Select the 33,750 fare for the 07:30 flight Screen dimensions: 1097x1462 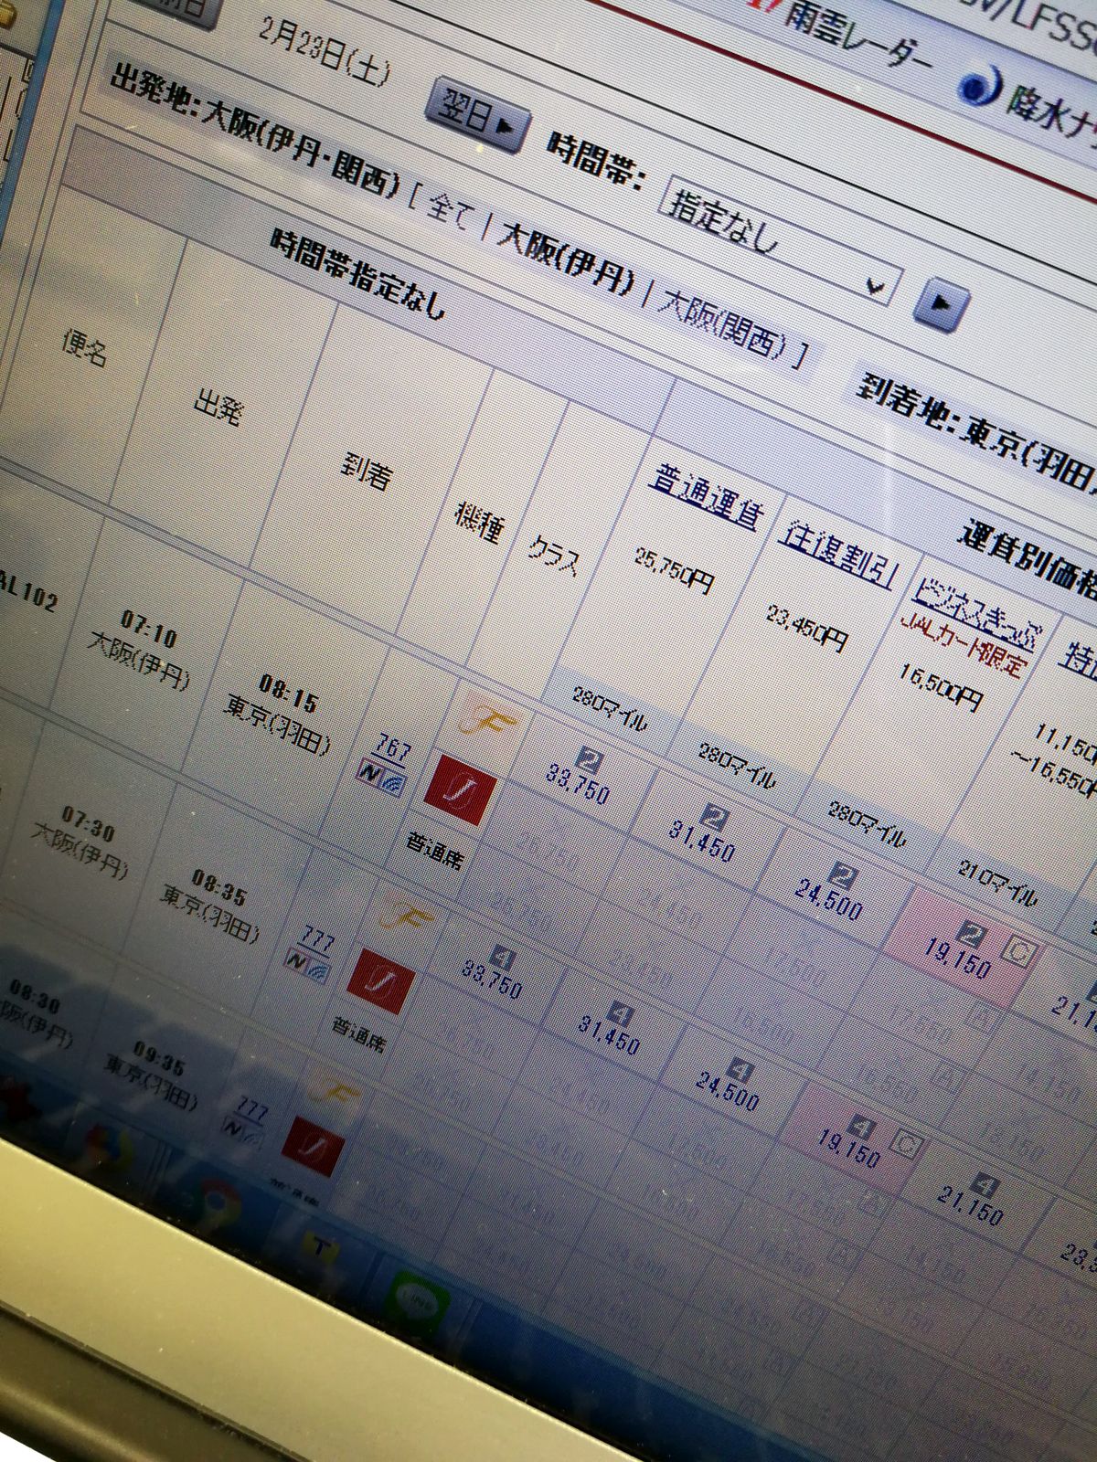(x=492, y=978)
